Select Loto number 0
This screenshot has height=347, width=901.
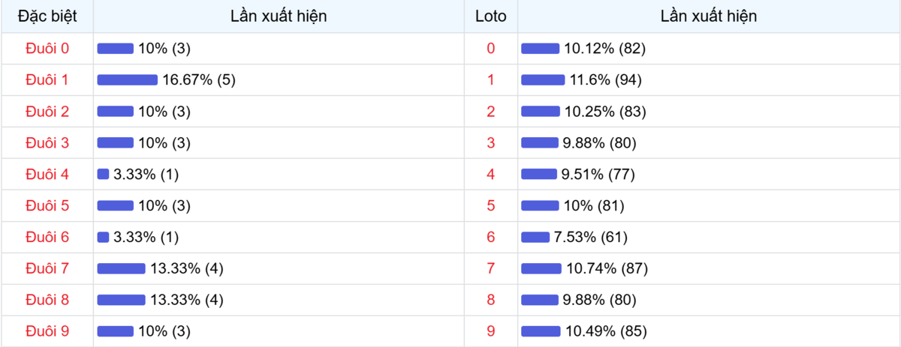click(491, 49)
